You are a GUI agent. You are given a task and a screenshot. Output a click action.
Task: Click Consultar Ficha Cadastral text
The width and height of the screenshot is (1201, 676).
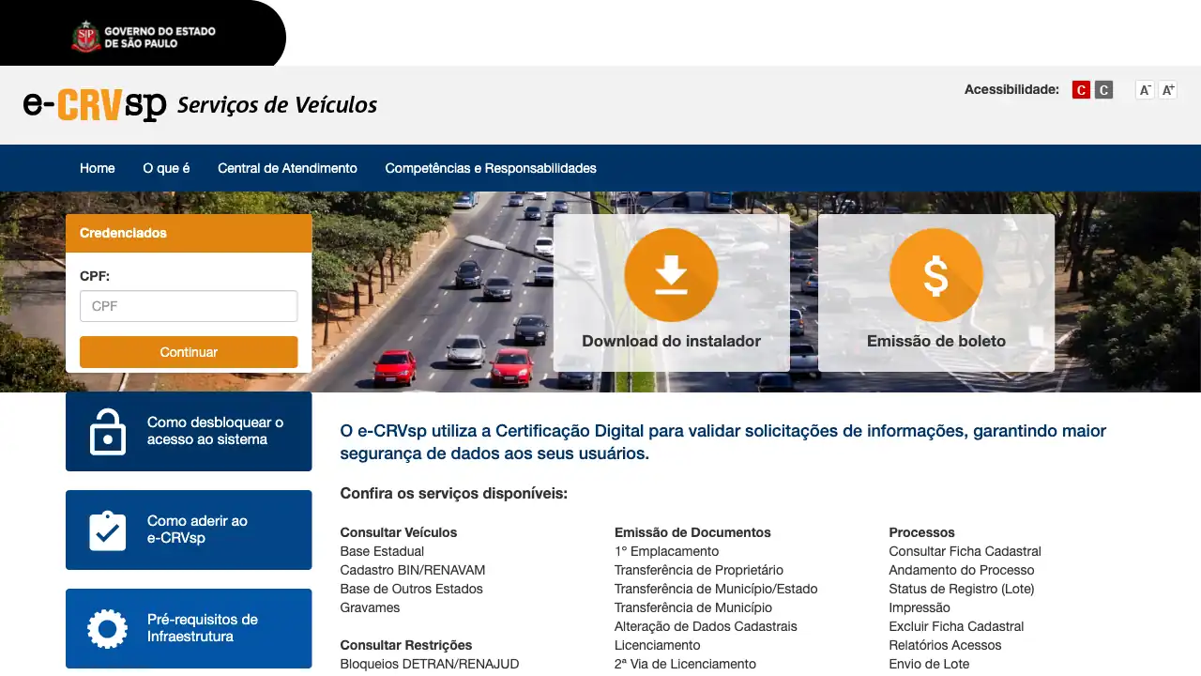(965, 551)
